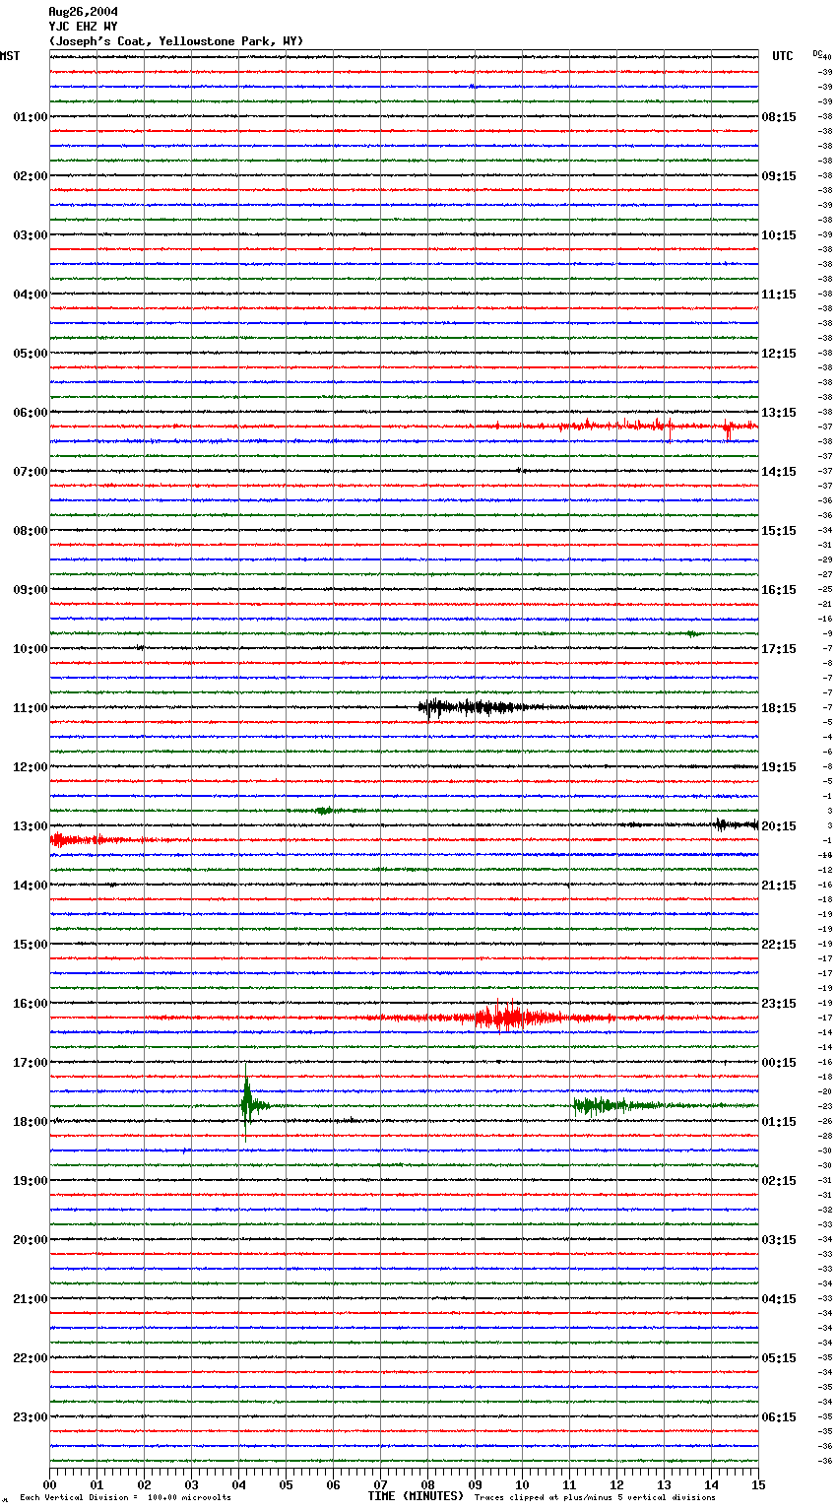The width and height of the screenshot is (837, 1511).
Task: Click the 17:15 UTC time label
Action: click(779, 649)
